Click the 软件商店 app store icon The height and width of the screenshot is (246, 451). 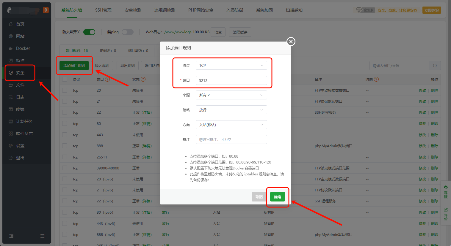click(11, 134)
